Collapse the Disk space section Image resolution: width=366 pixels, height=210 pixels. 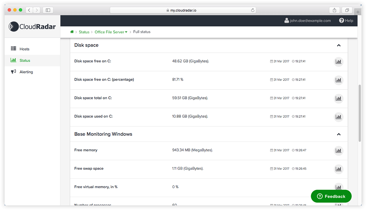(x=339, y=45)
